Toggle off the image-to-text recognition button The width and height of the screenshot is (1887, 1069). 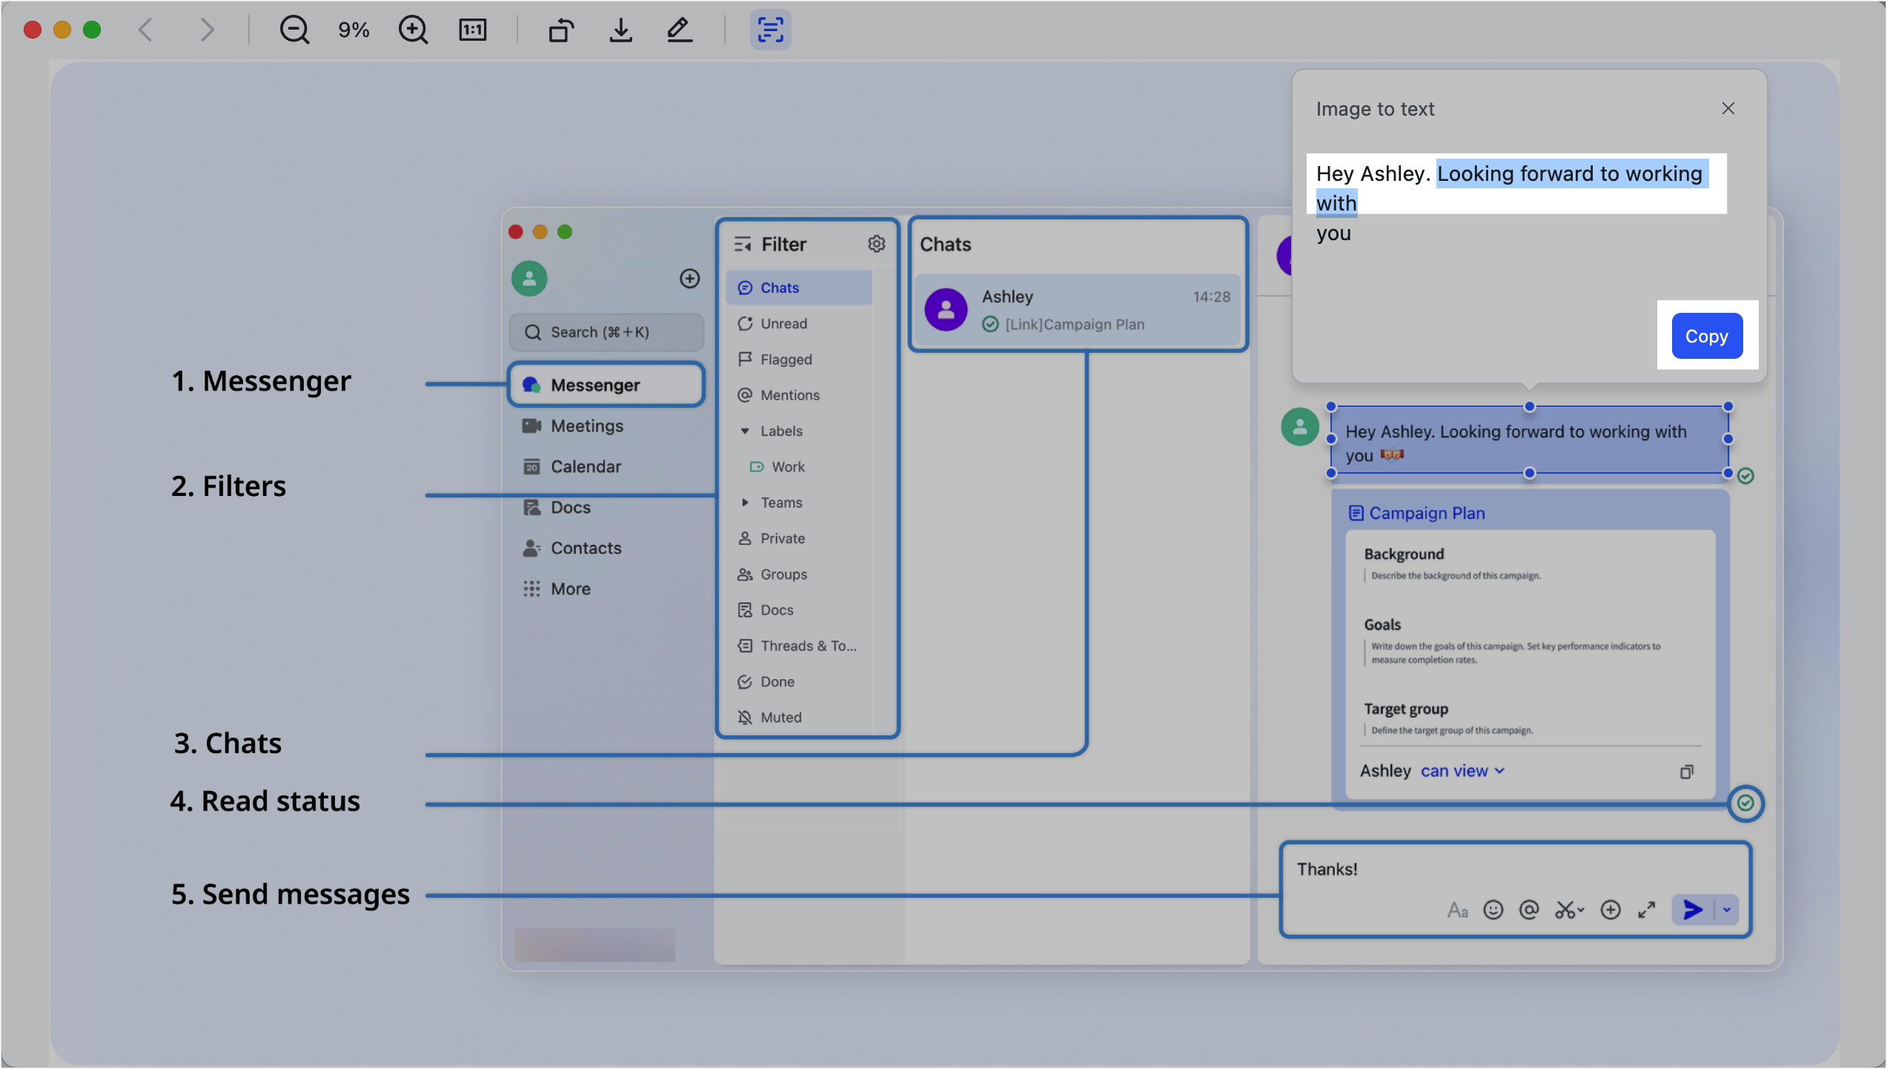click(x=770, y=30)
